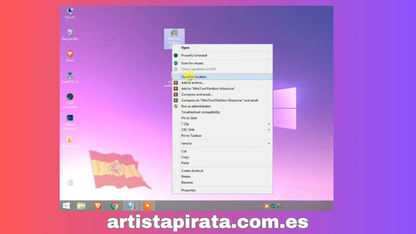Expand the 7-Zip submenu

click(x=222, y=124)
